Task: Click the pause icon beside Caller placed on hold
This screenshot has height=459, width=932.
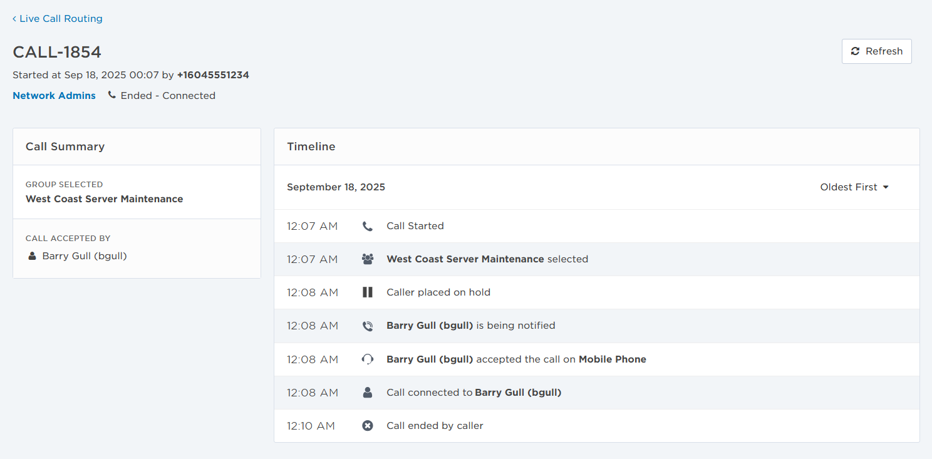Action: pos(368,292)
